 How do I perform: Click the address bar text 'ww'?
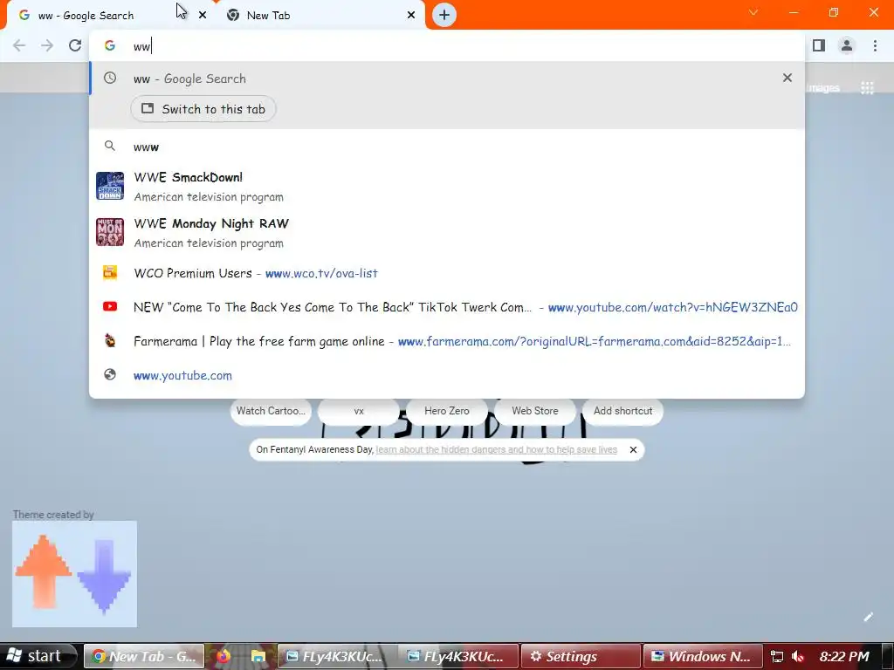tap(142, 46)
